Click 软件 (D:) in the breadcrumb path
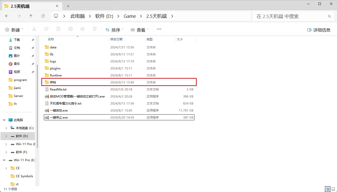 coord(104,16)
